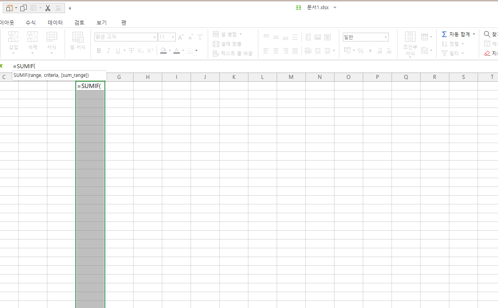Click the AutoSum (자동 합계) button

tap(456, 34)
